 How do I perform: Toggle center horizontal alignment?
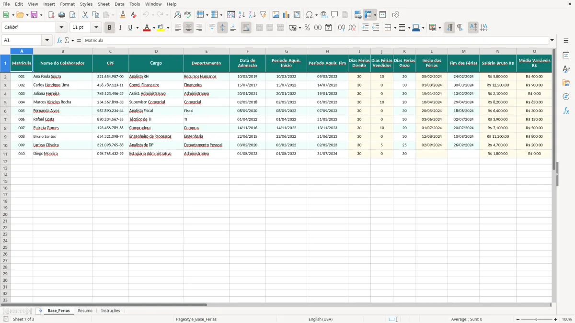(188, 28)
